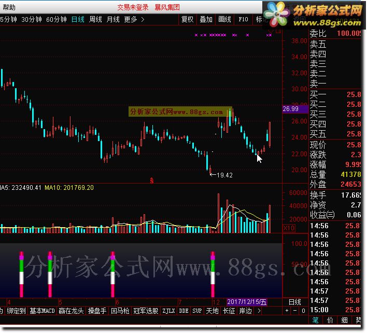Switch to the 30分钟 period tab
367x333 pixels.
[32, 19]
